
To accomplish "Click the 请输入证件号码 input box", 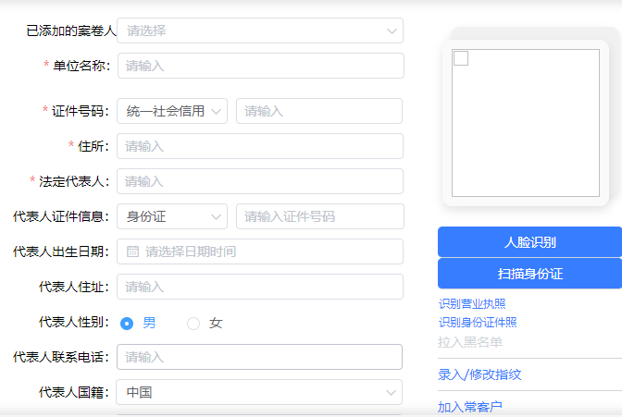I will (320, 216).
